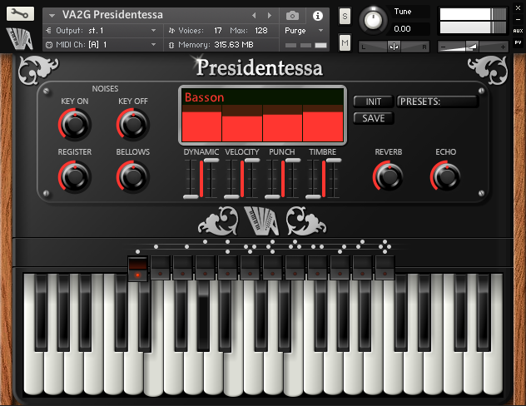The height and width of the screenshot is (406, 526).
Task: Toggle the Solo (S) button
Action: [x=345, y=17]
